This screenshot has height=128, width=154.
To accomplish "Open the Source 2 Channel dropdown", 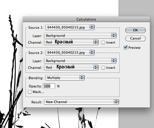I will coord(71,67).
